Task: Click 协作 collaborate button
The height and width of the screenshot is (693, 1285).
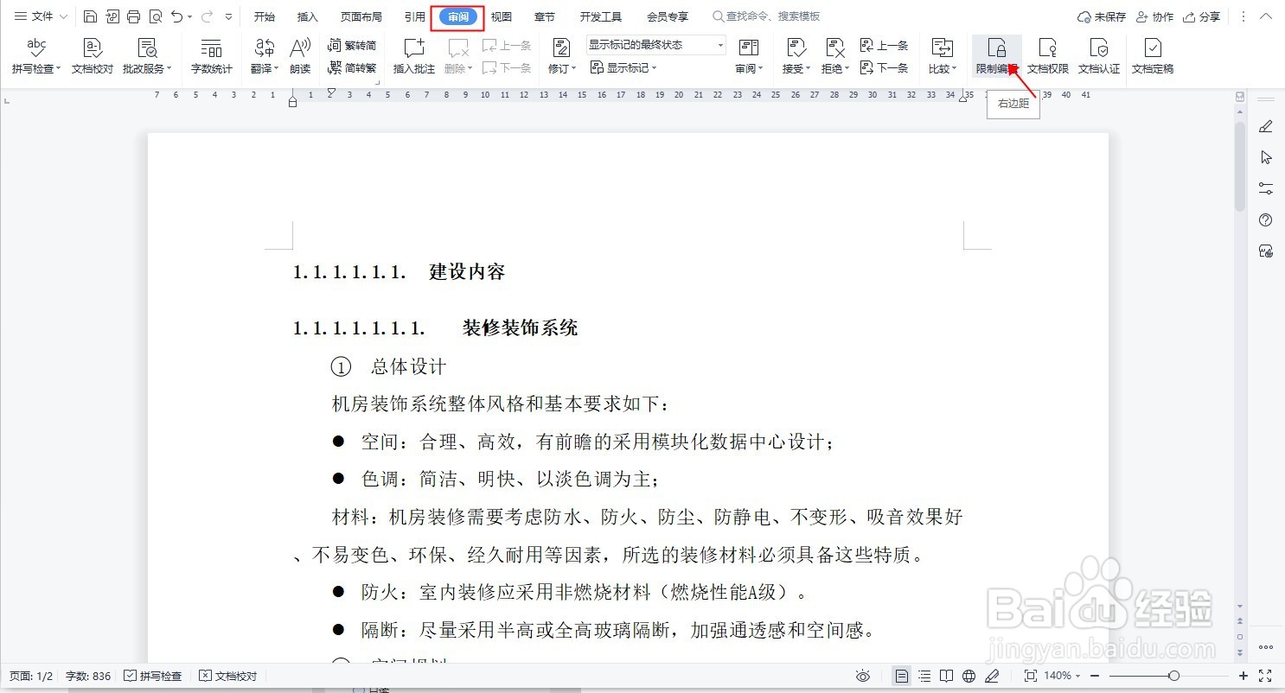Action: click(1154, 16)
